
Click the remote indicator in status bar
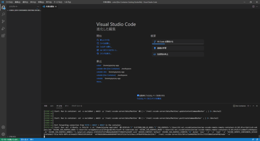click(x=10, y=140)
